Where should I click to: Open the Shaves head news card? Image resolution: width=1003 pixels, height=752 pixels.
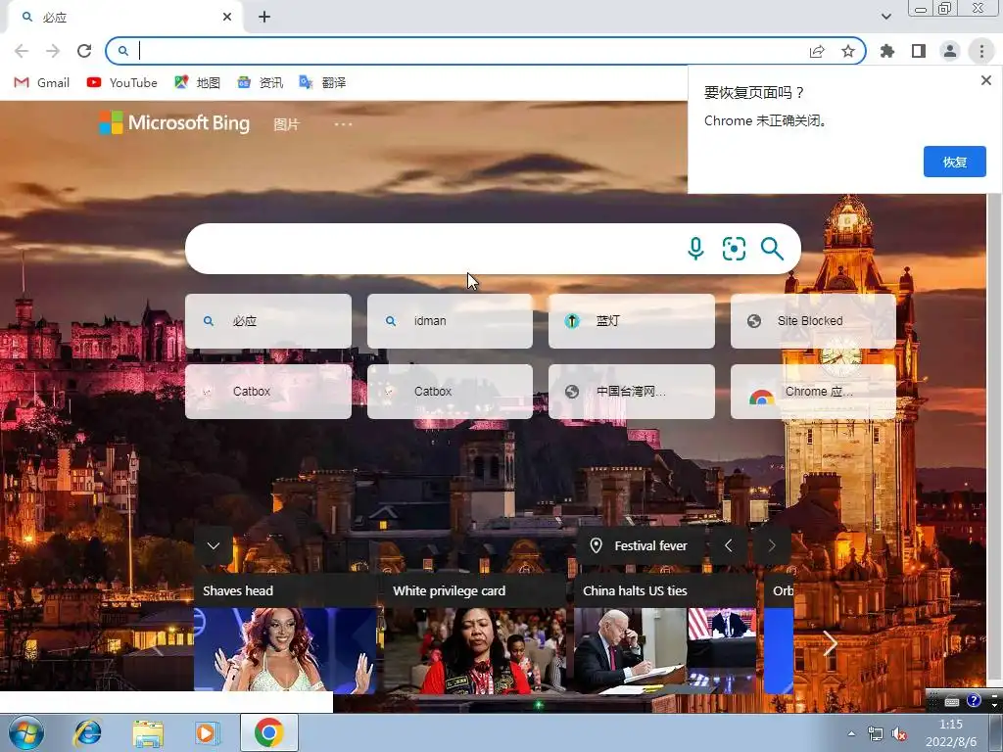pos(285,634)
